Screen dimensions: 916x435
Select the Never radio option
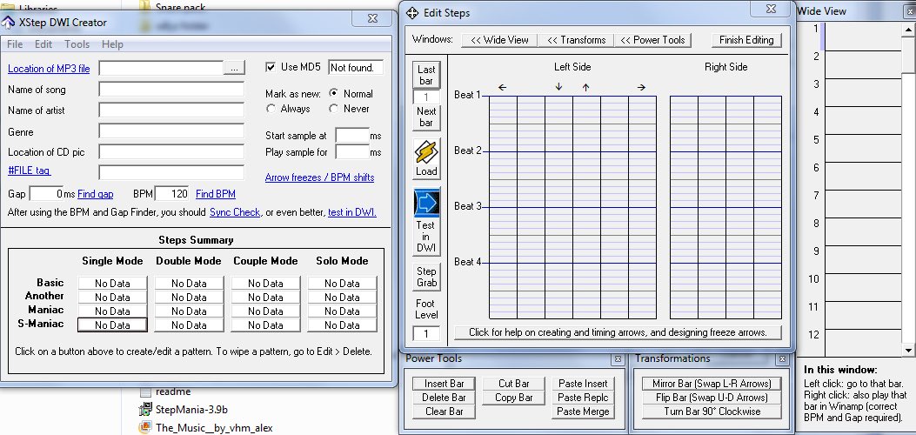(x=334, y=109)
